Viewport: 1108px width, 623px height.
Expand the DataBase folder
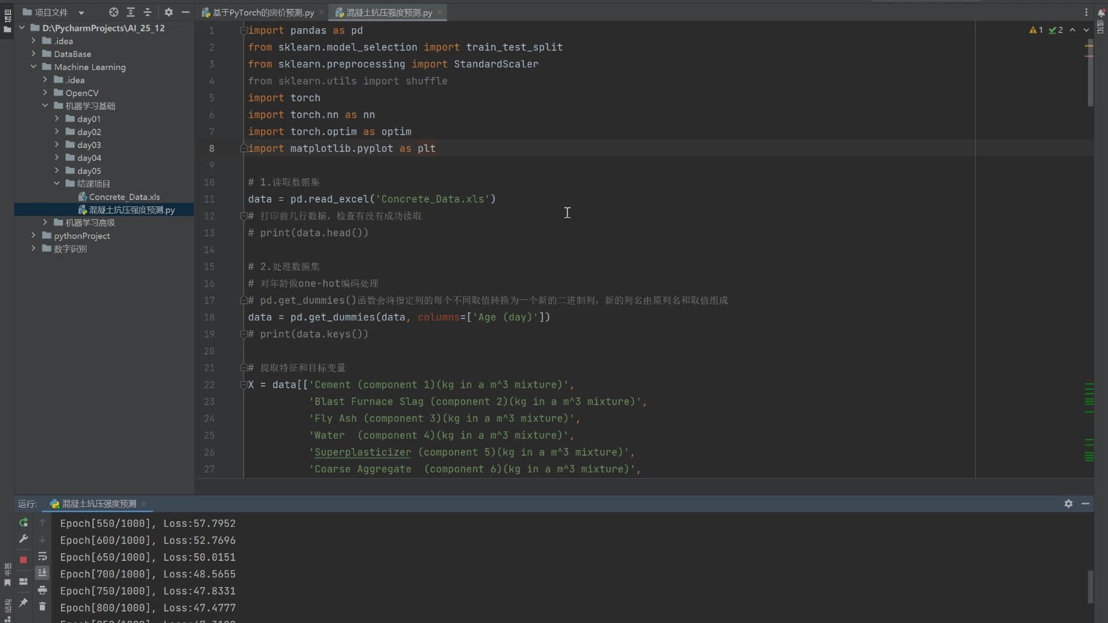33,54
